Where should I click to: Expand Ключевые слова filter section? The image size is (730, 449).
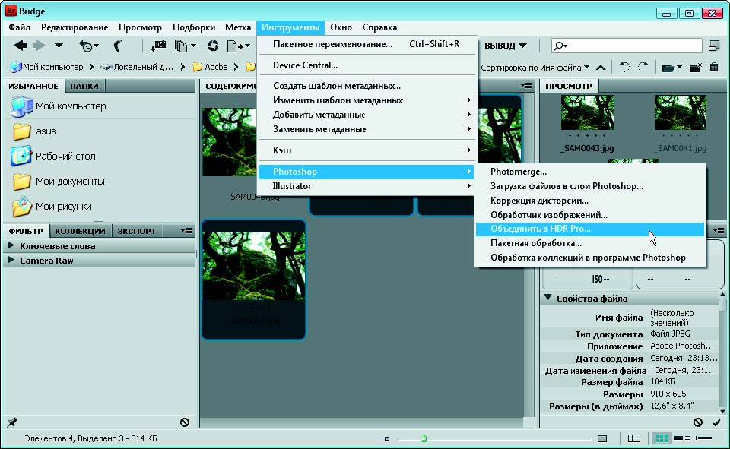point(11,245)
